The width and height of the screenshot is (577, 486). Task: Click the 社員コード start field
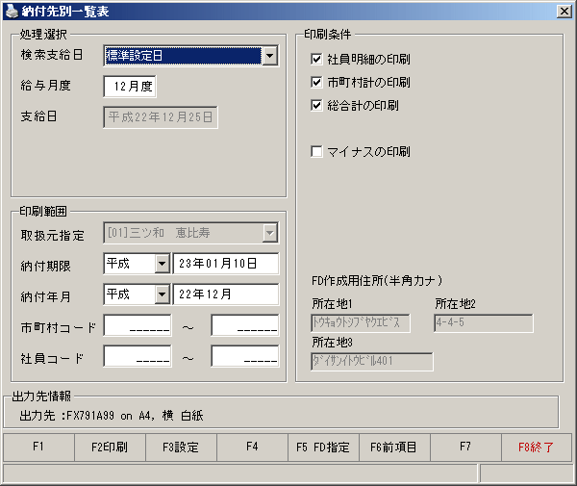[x=138, y=356]
